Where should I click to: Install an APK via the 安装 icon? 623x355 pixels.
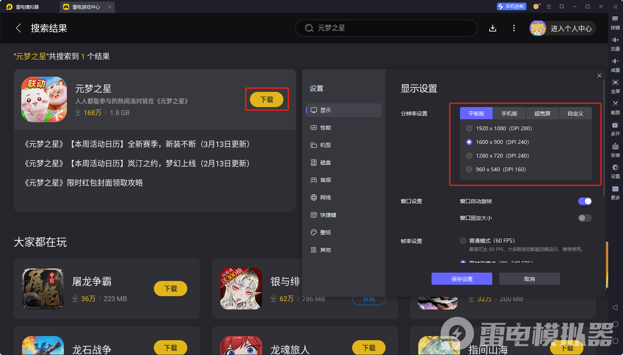pos(615,150)
